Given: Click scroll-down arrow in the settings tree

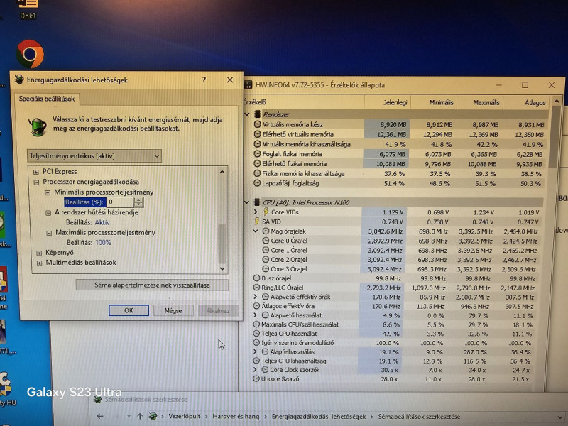Looking at the screenshot, I should click(x=222, y=269).
